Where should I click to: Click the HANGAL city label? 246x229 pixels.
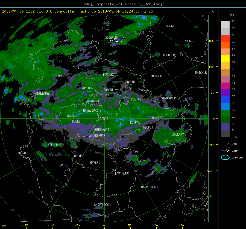[x=77, y=156]
